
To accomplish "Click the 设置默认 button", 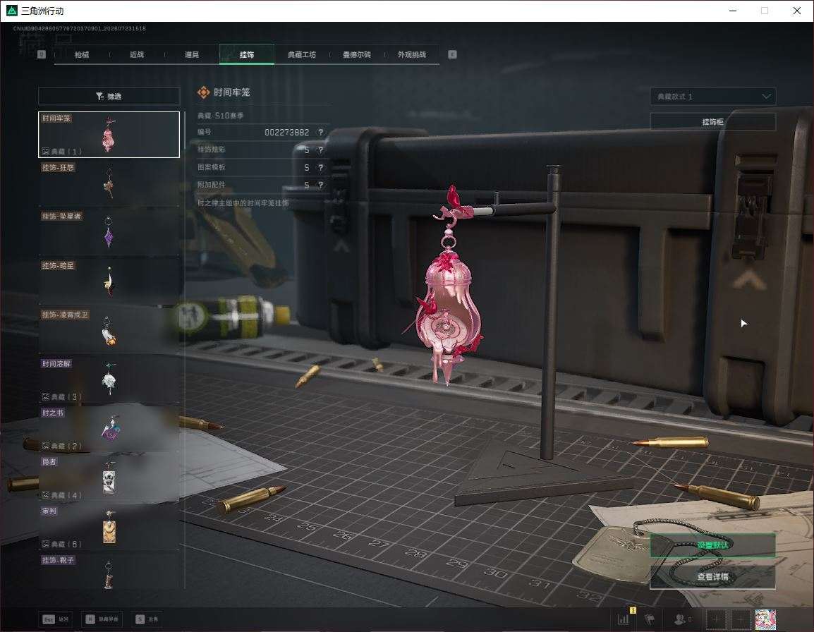I will coord(712,545).
